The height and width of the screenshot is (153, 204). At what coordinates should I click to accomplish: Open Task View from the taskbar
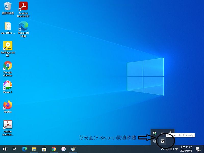pos(14,149)
